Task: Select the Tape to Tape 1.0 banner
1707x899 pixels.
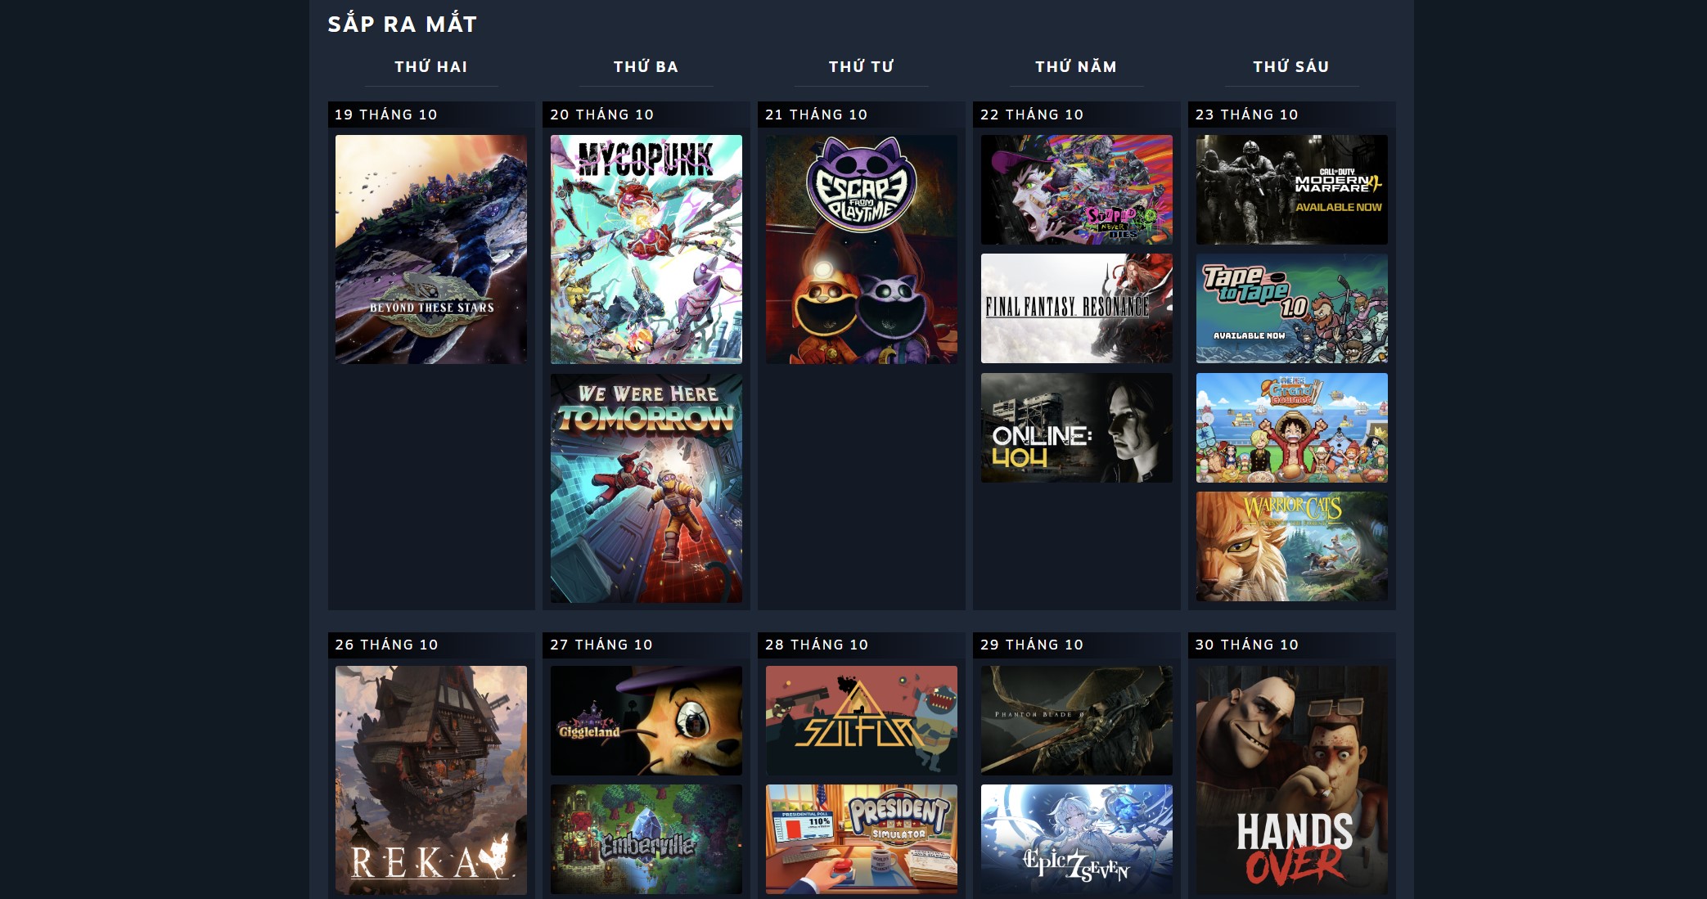Action: tap(1292, 308)
